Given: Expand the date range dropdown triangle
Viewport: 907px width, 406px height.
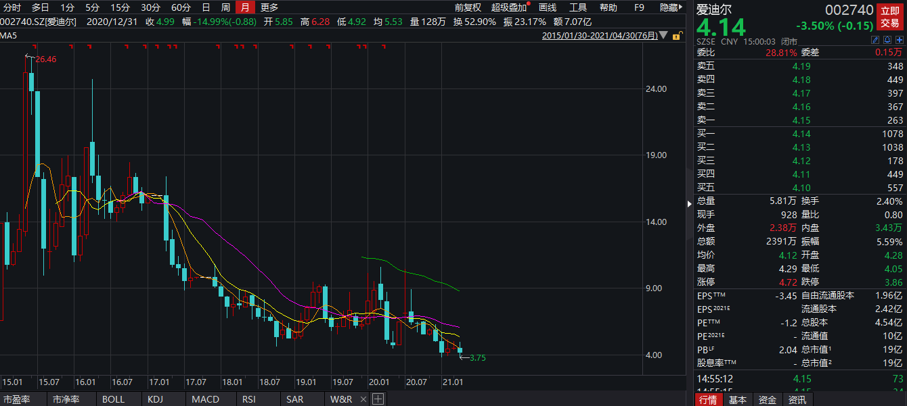Looking at the screenshot, I should pos(663,35).
